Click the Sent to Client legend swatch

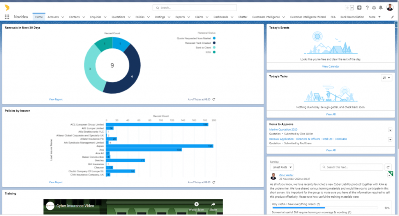214,48
